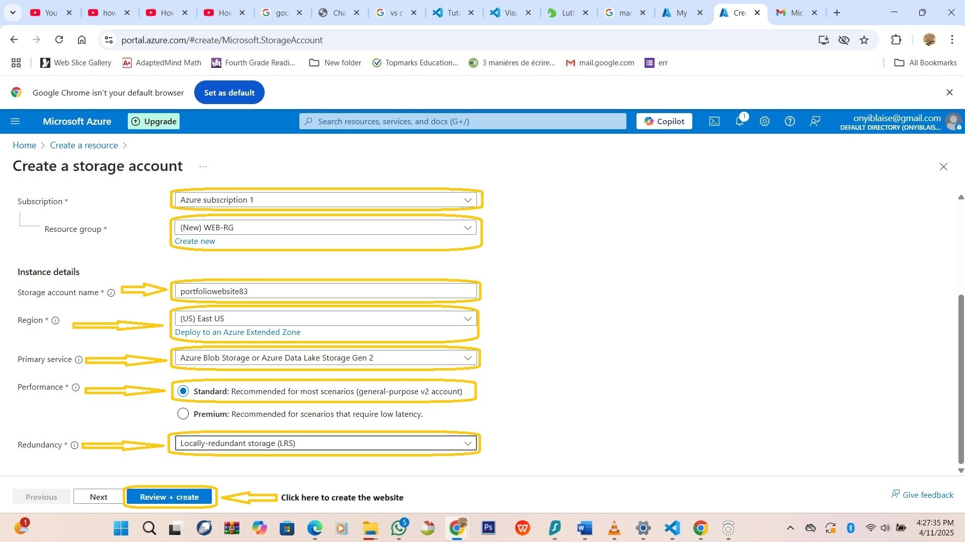Viewport: 965px width, 542px height.
Task: Go to browser home page
Action: point(82,40)
